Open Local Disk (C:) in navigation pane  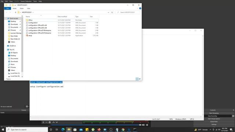(x=15, y=73)
